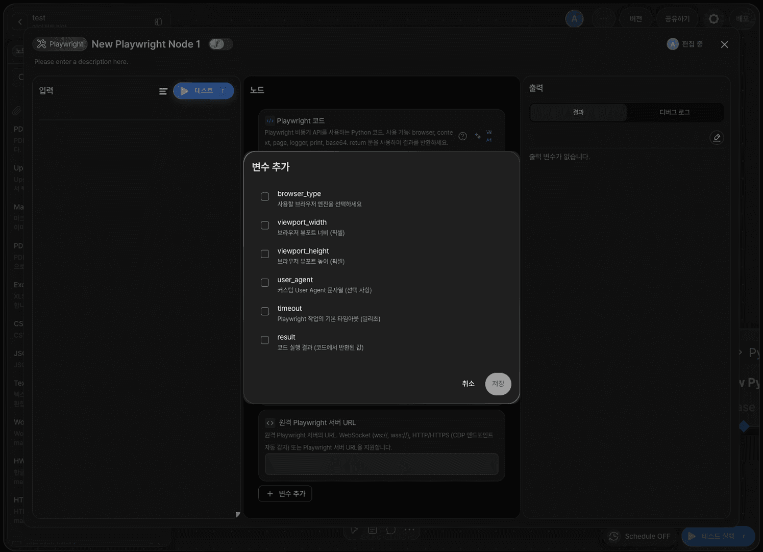Click the edit pencil icon in output panel

[717, 138]
